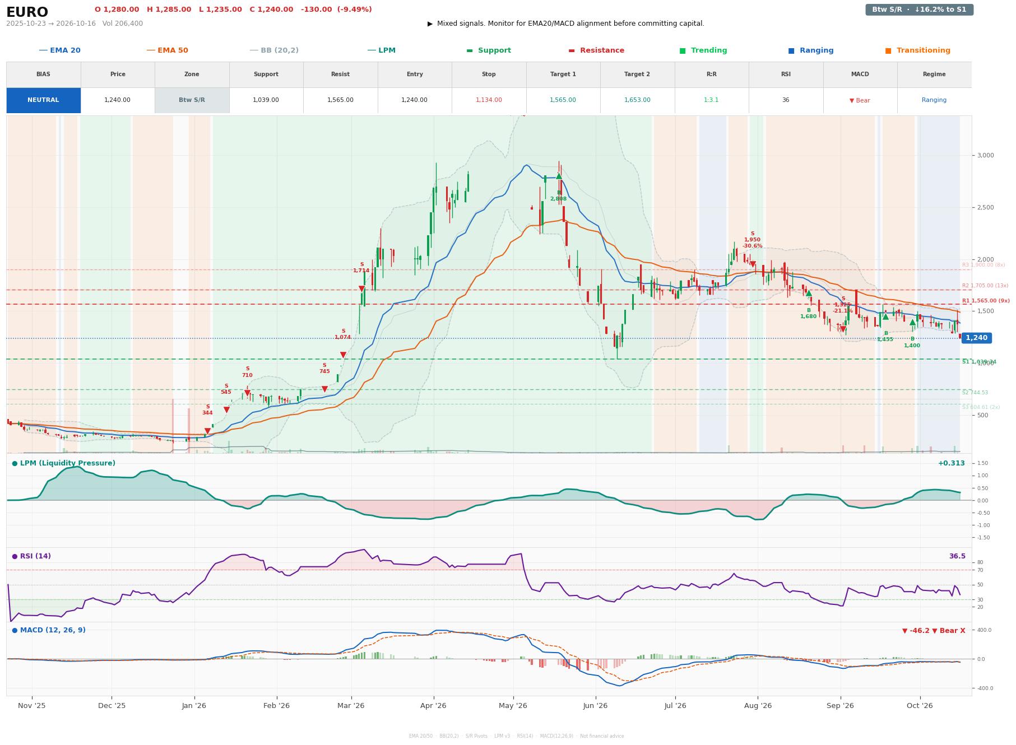1016x745 pixels.
Task: Click the LPM legend entry
Action: pyautogui.click(x=381, y=50)
